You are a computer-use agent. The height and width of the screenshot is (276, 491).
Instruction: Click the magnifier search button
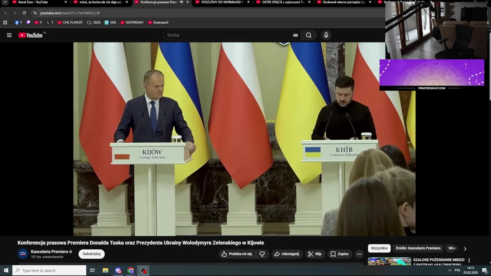point(309,35)
